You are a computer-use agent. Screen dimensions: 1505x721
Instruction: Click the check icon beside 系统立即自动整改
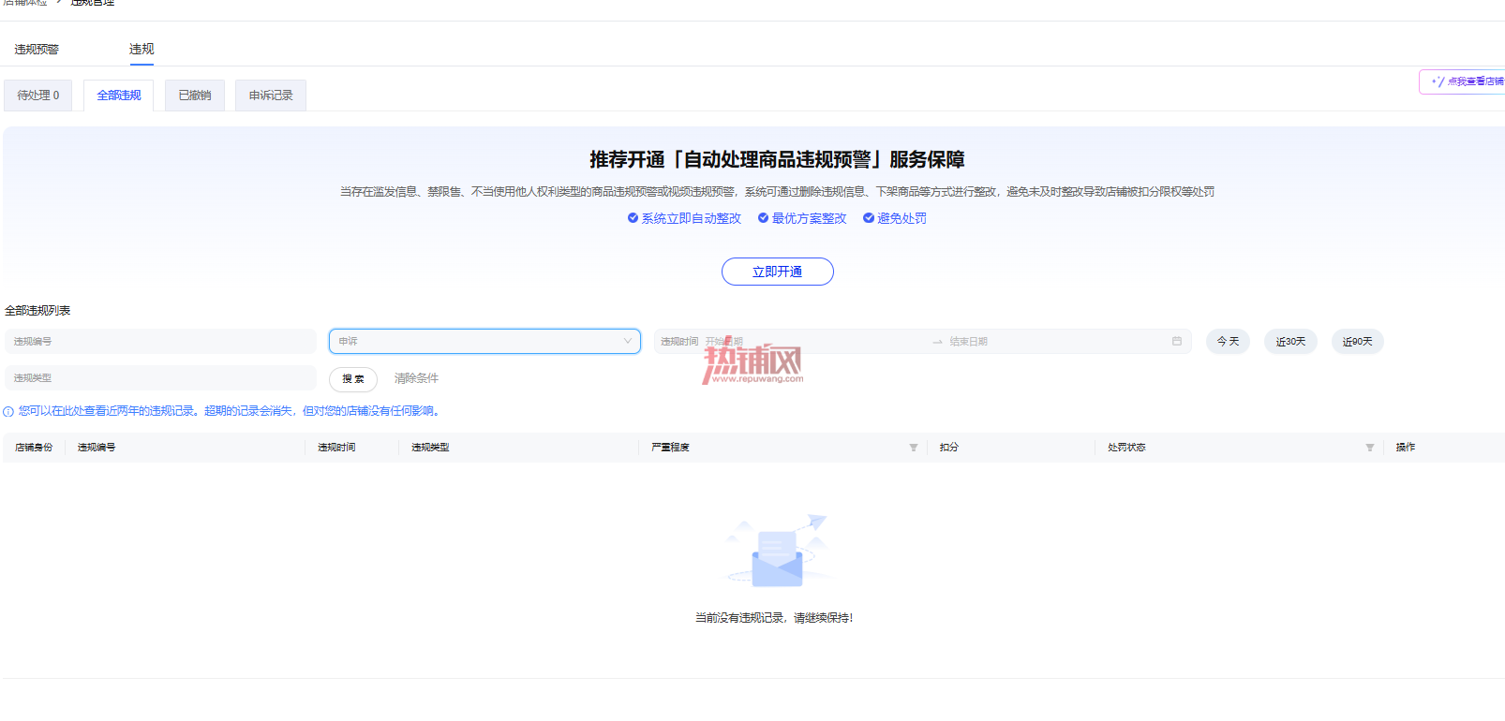pyautogui.click(x=633, y=218)
